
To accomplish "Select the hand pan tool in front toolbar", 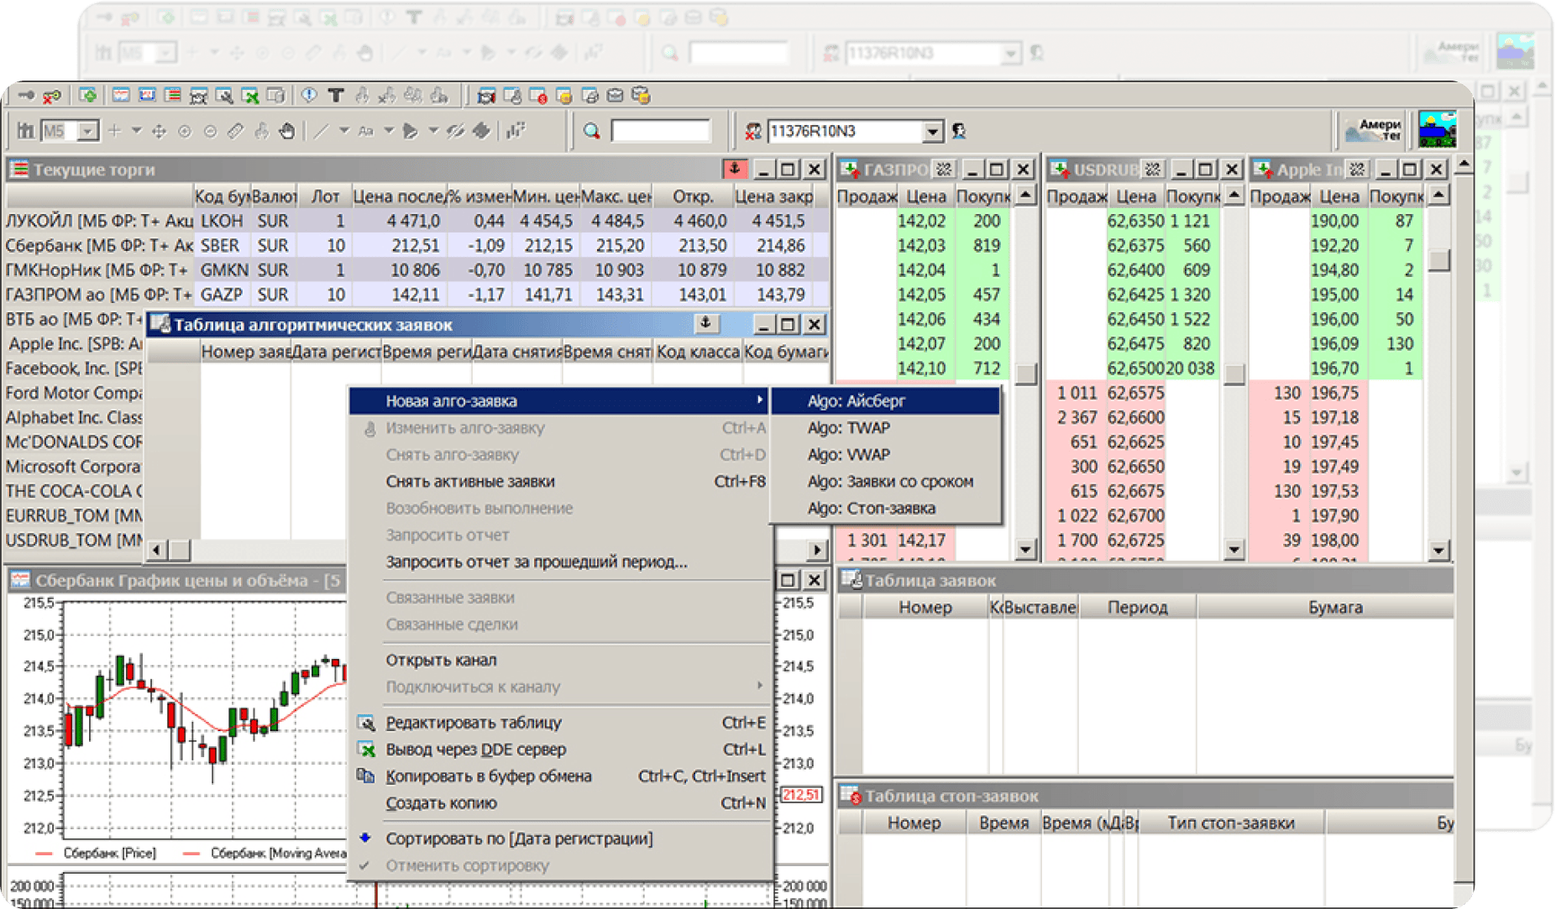I will [287, 131].
